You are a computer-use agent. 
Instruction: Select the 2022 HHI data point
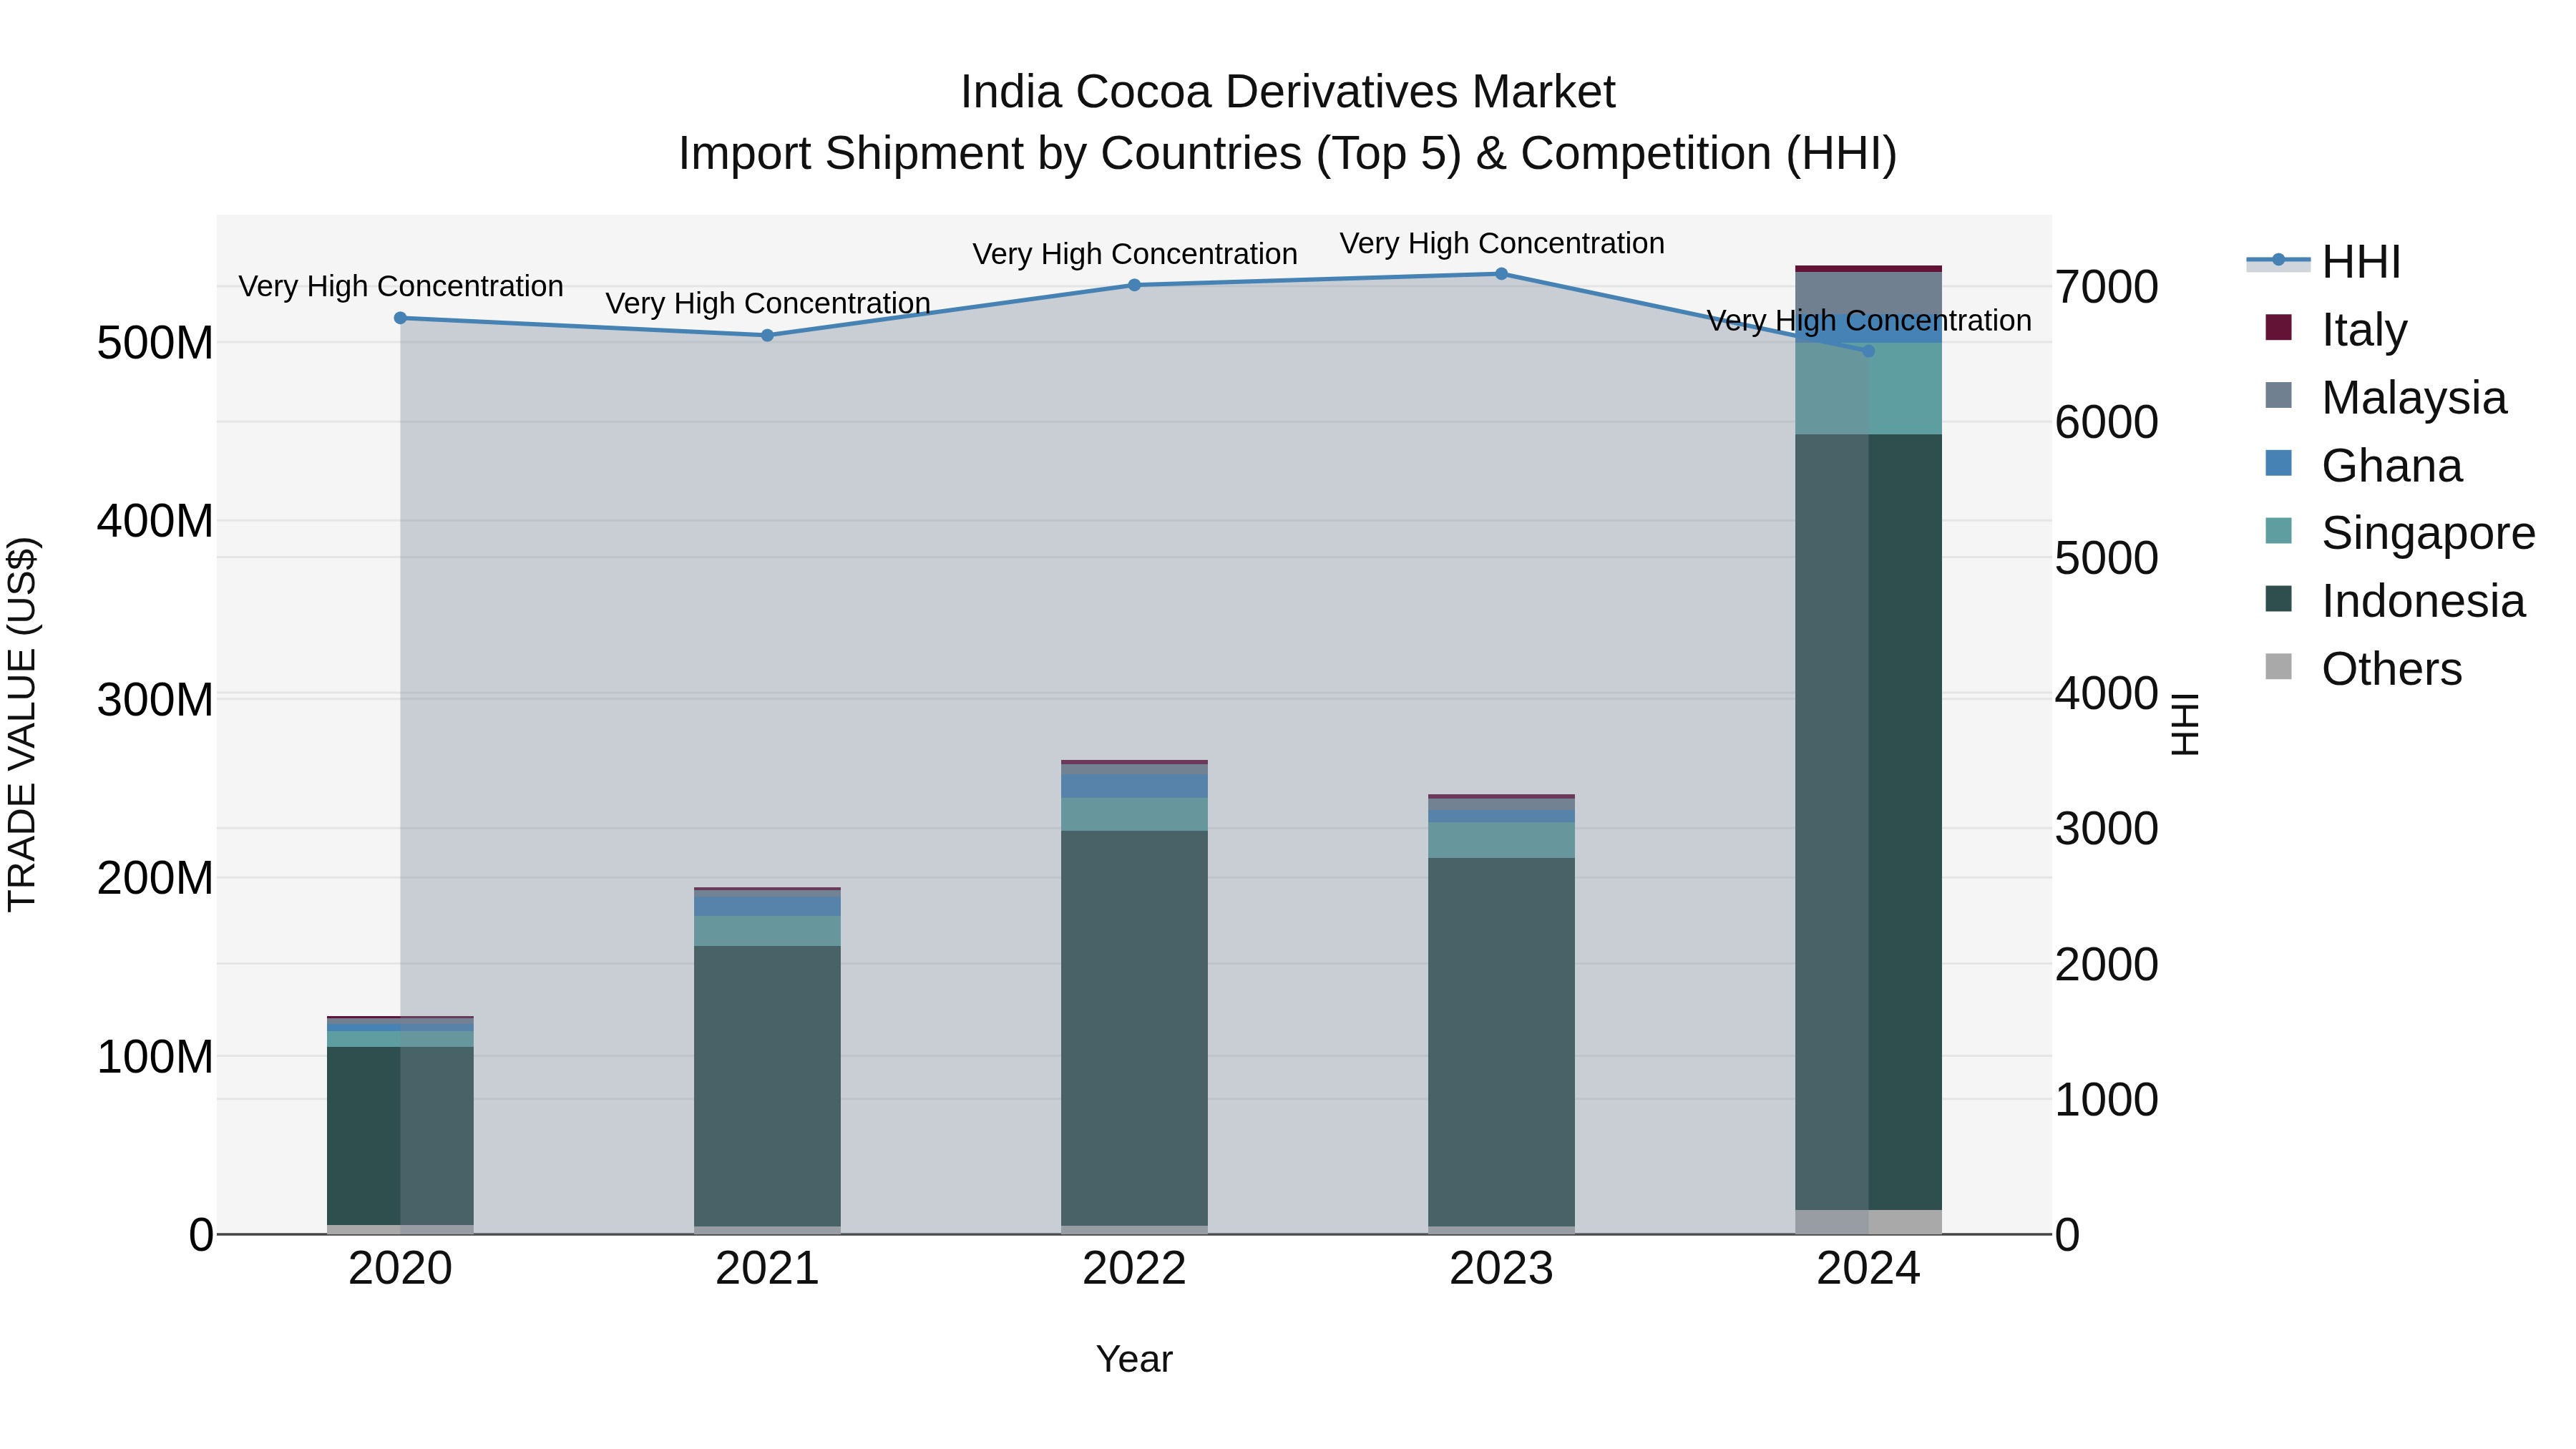(1134, 285)
